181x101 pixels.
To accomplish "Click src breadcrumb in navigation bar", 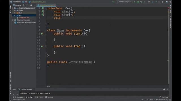I will point(25,2).
